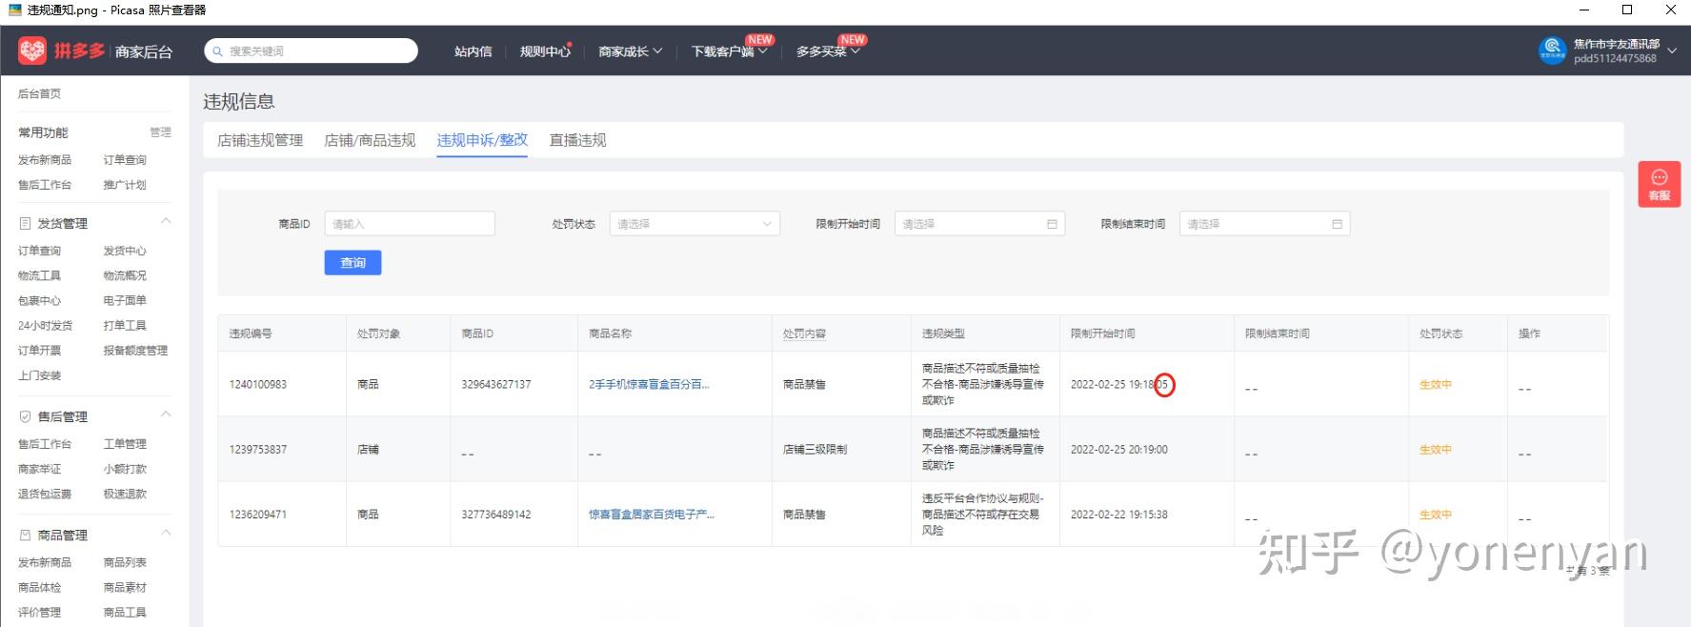
Task: Click the 限制结束时间 date field
Action: tap(1264, 224)
